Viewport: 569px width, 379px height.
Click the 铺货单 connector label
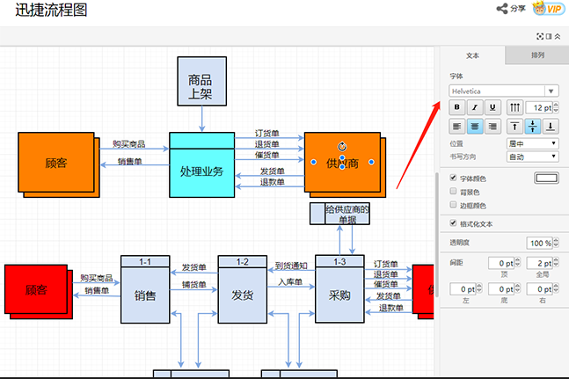pos(193,285)
